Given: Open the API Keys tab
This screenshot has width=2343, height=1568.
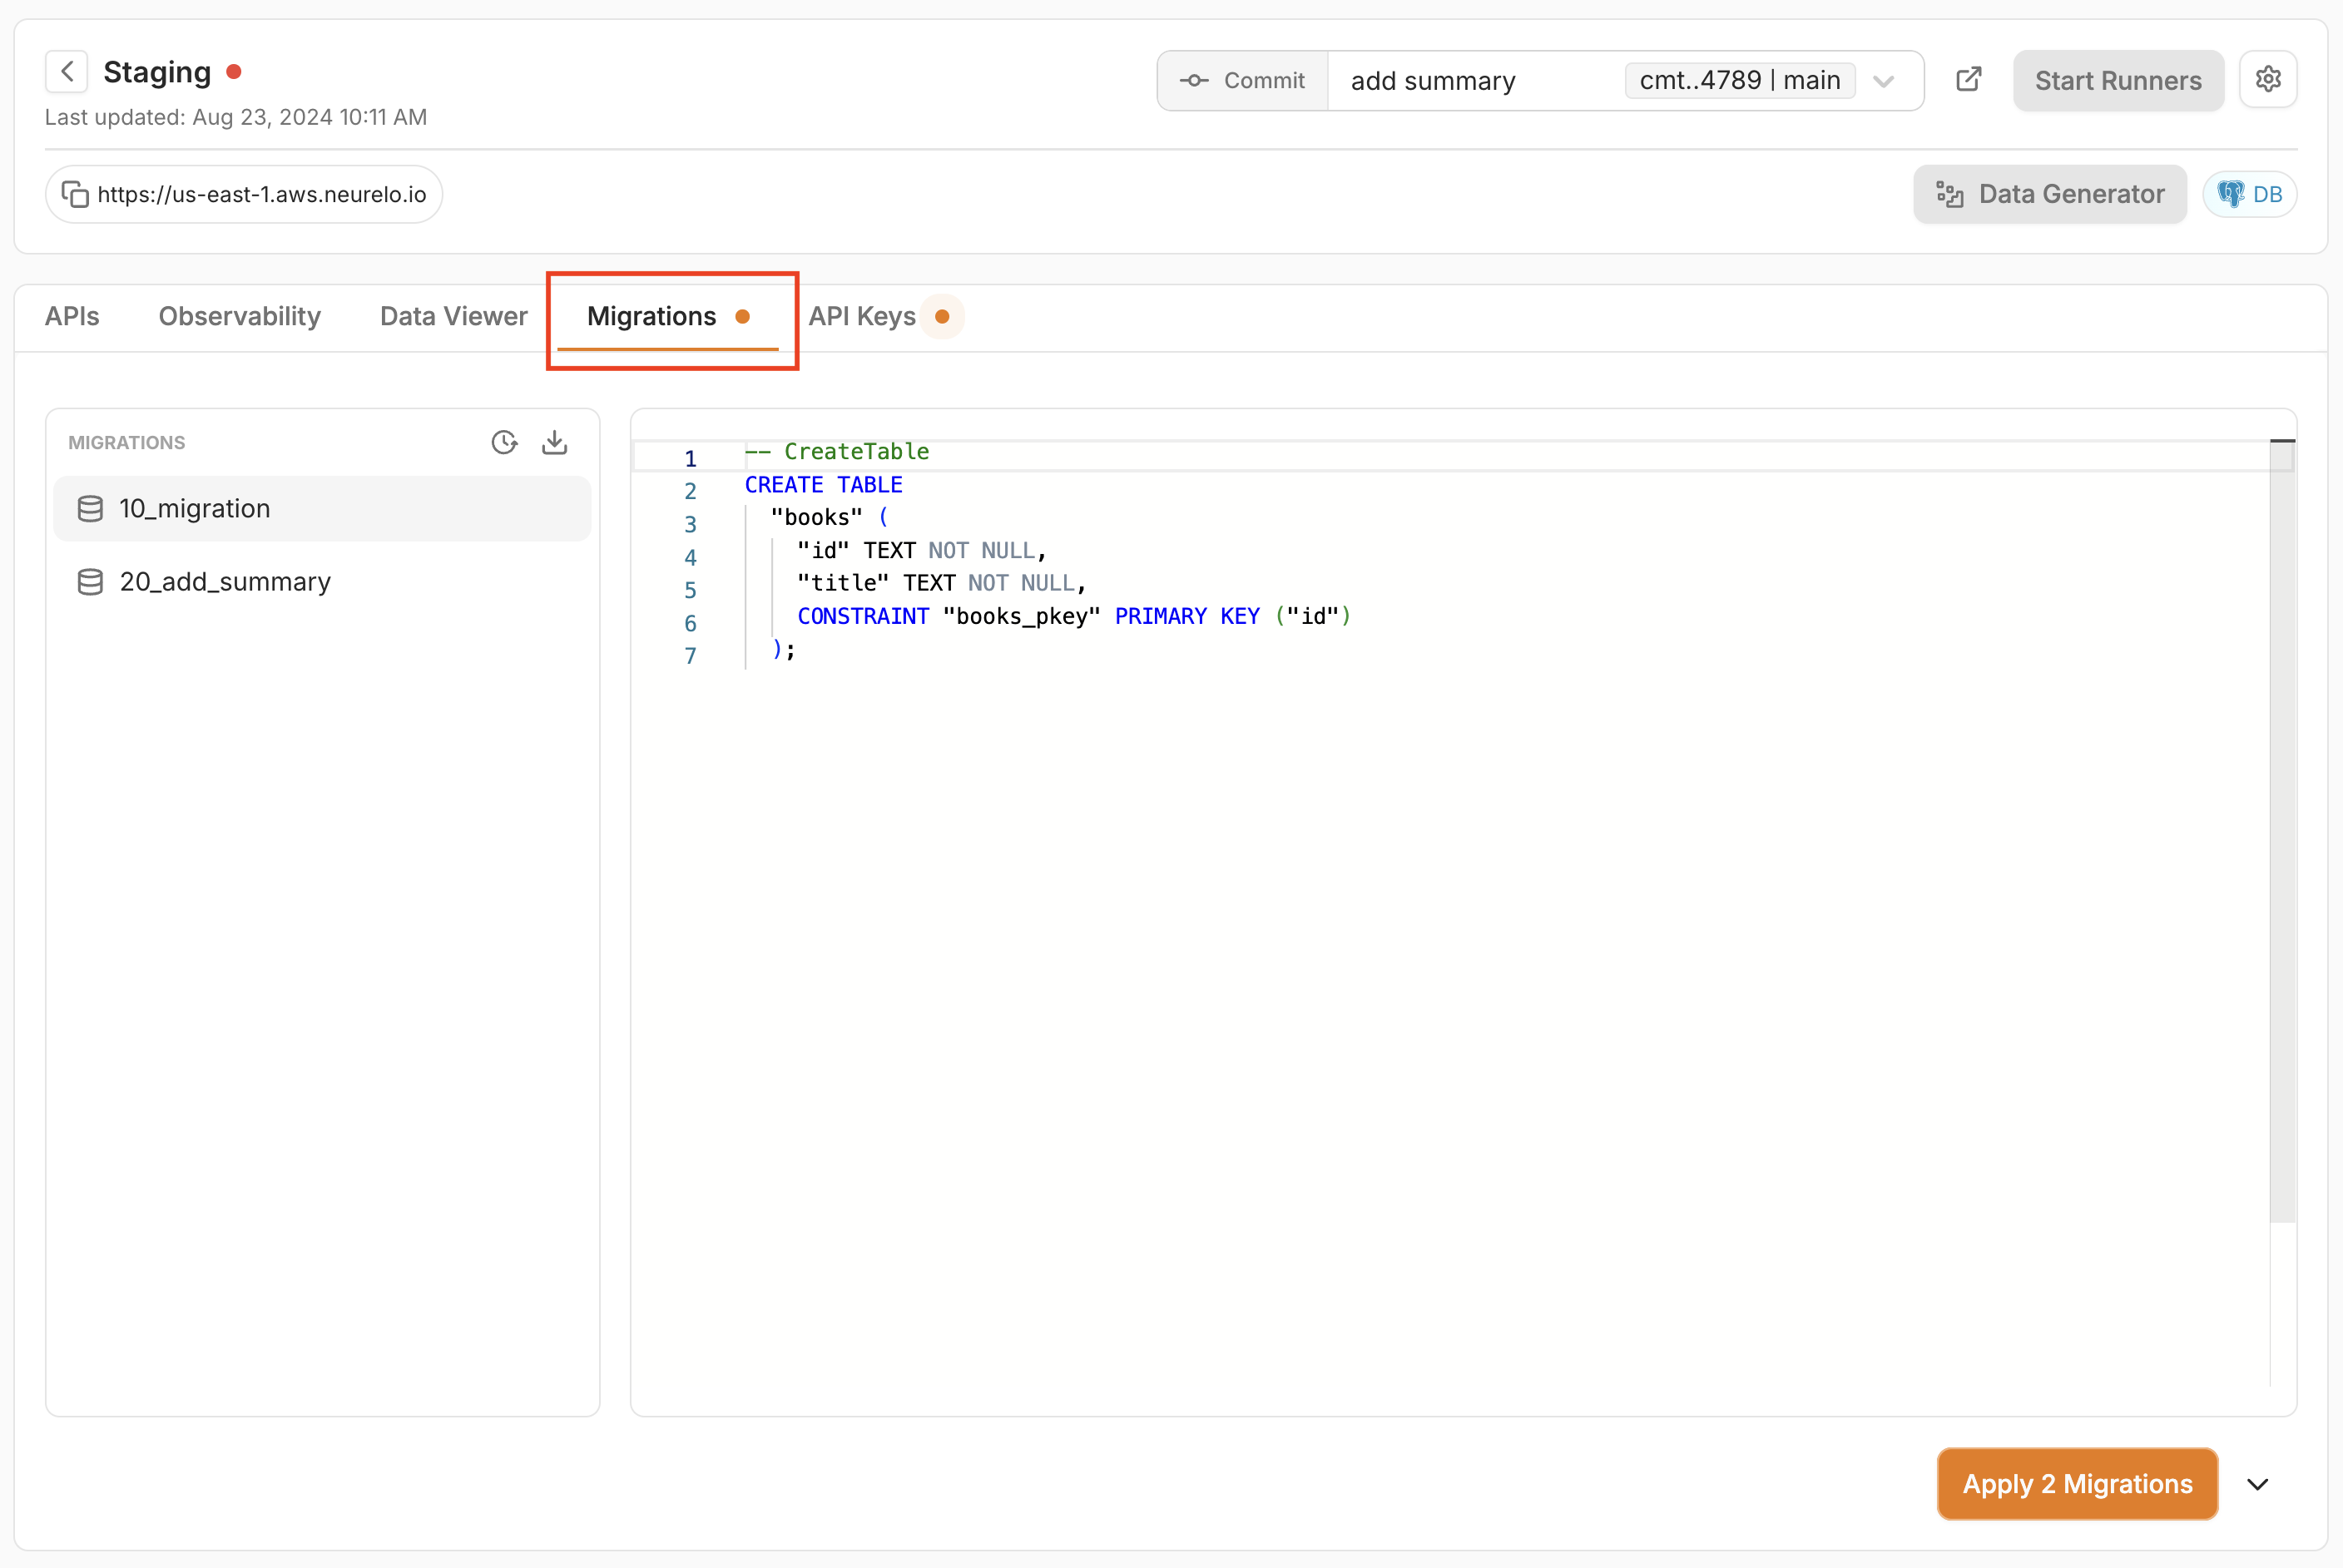Looking at the screenshot, I should coord(862,316).
